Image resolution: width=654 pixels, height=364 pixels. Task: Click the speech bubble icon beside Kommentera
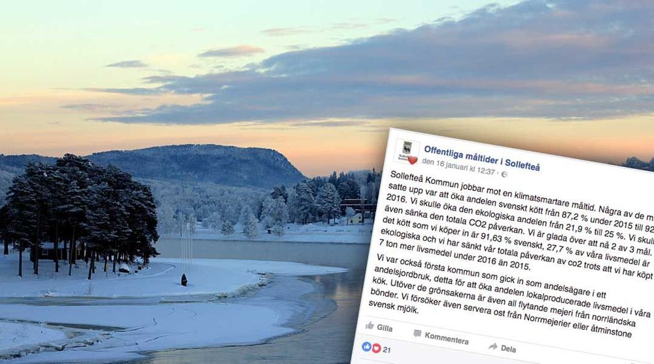(417, 333)
